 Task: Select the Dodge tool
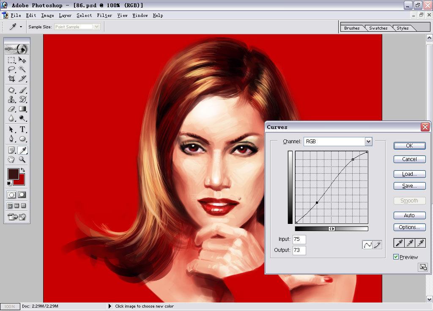22,118
